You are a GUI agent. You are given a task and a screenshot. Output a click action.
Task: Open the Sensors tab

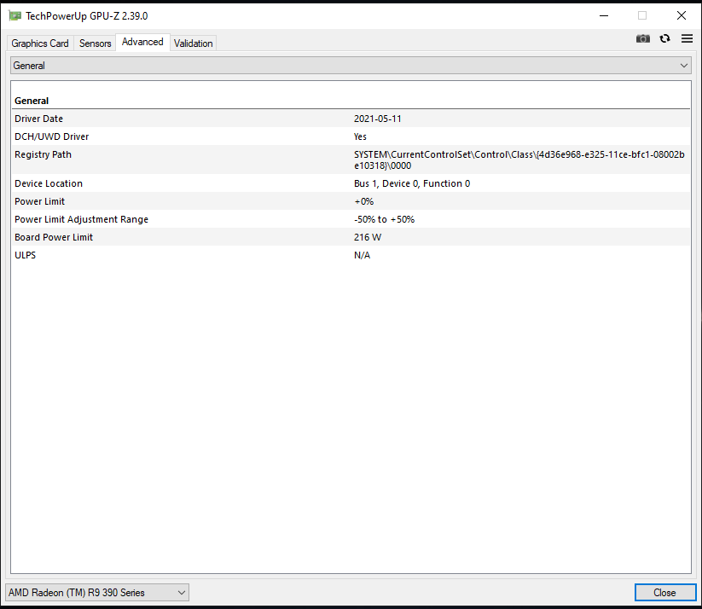(x=95, y=43)
